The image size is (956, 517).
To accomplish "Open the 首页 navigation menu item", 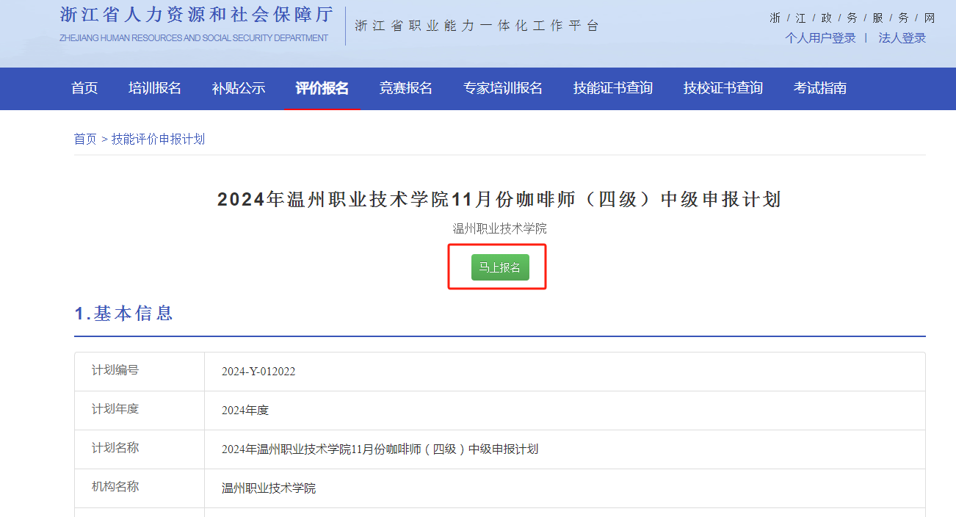I will point(84,88).
